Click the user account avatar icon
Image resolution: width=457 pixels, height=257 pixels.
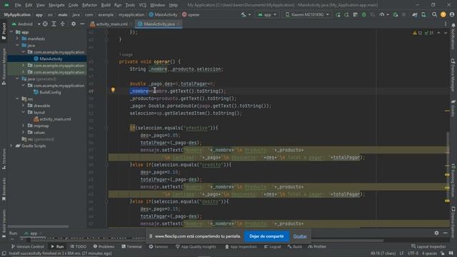click(x=452, y=14)
